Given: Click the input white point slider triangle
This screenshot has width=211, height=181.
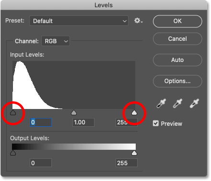Looking at the screenshot, I should coord(134,112).
